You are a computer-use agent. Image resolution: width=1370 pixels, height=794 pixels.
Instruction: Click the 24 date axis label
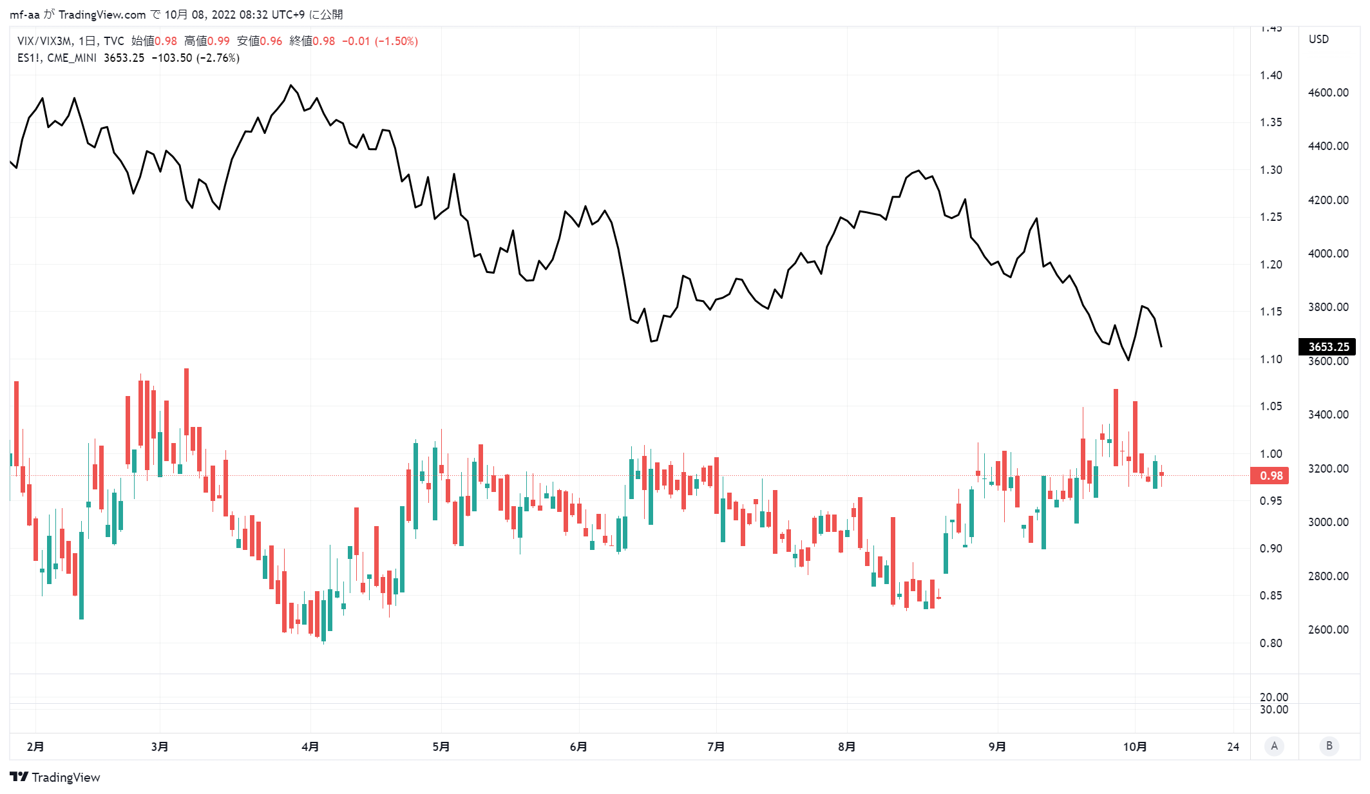[x=1233, y=747]
